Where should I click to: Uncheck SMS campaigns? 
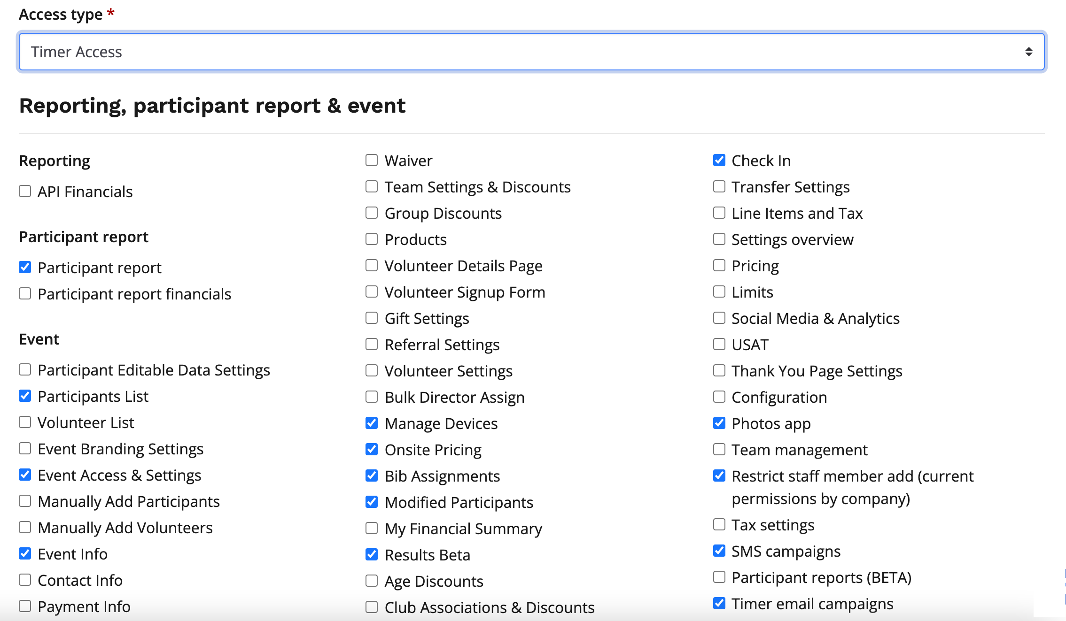(719, 551)
